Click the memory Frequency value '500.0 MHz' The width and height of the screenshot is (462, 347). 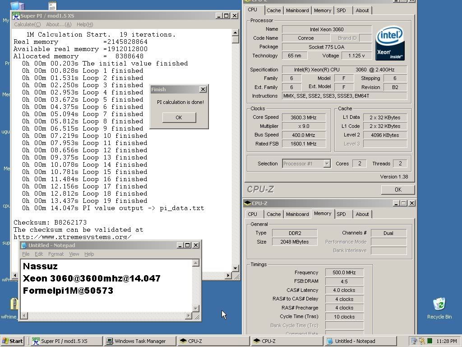click(344, 272)
